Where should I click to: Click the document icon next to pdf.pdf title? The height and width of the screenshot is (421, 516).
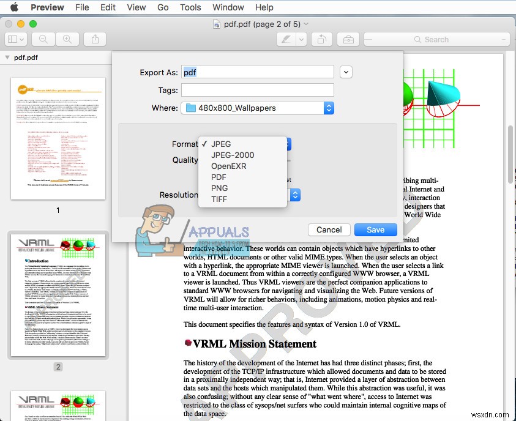coord(217,23)
